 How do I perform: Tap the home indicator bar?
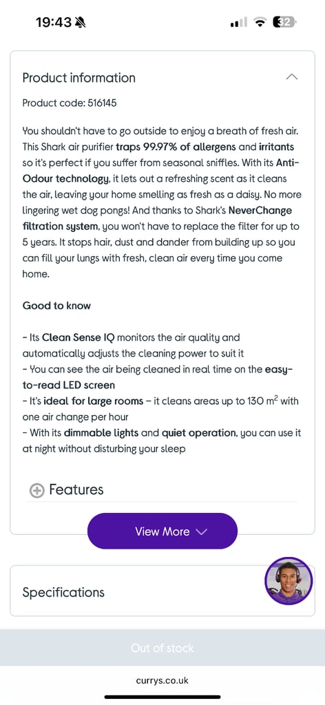click(x=162, y=697)
